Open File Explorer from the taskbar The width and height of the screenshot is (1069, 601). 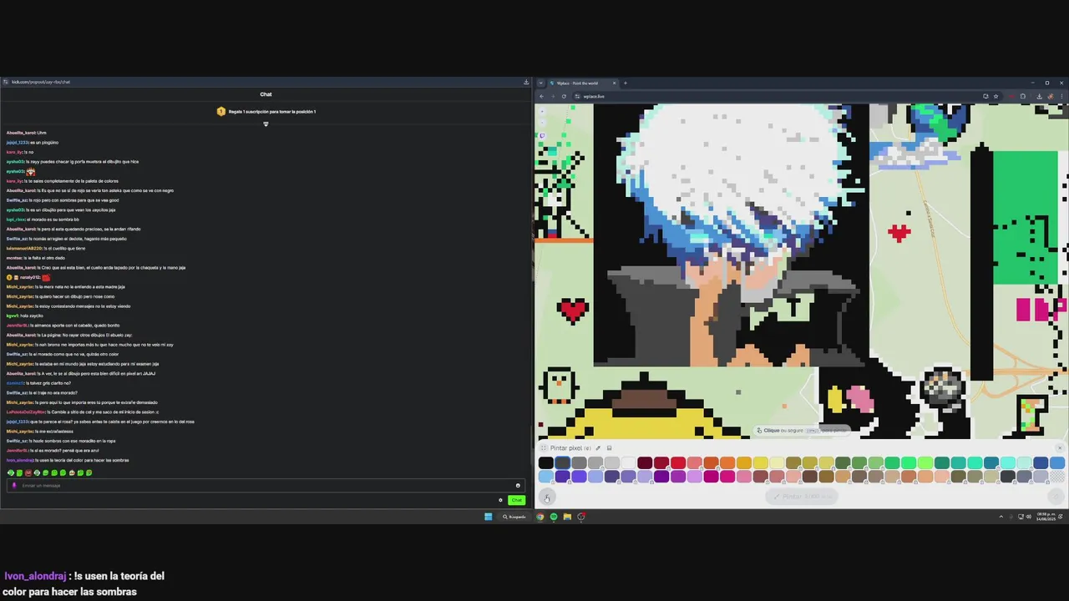[x=567, y=517]
